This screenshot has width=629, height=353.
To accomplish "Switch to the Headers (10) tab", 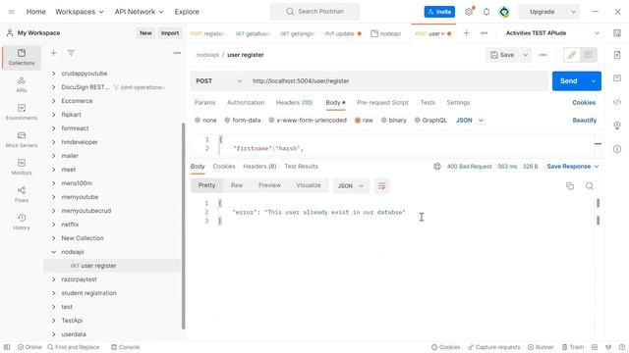I will (x=294, y=102).
